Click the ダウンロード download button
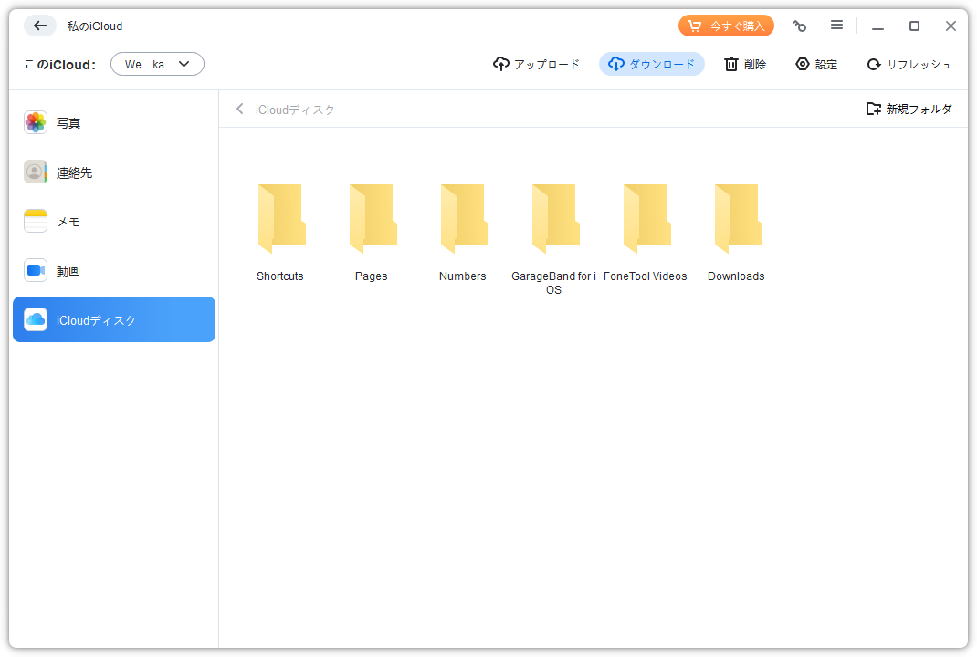The width and height of the screenshot is (977, 657). click(x=651, y=64)
